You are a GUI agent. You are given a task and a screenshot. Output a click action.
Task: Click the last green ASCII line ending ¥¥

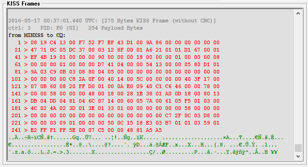(143, 152)
